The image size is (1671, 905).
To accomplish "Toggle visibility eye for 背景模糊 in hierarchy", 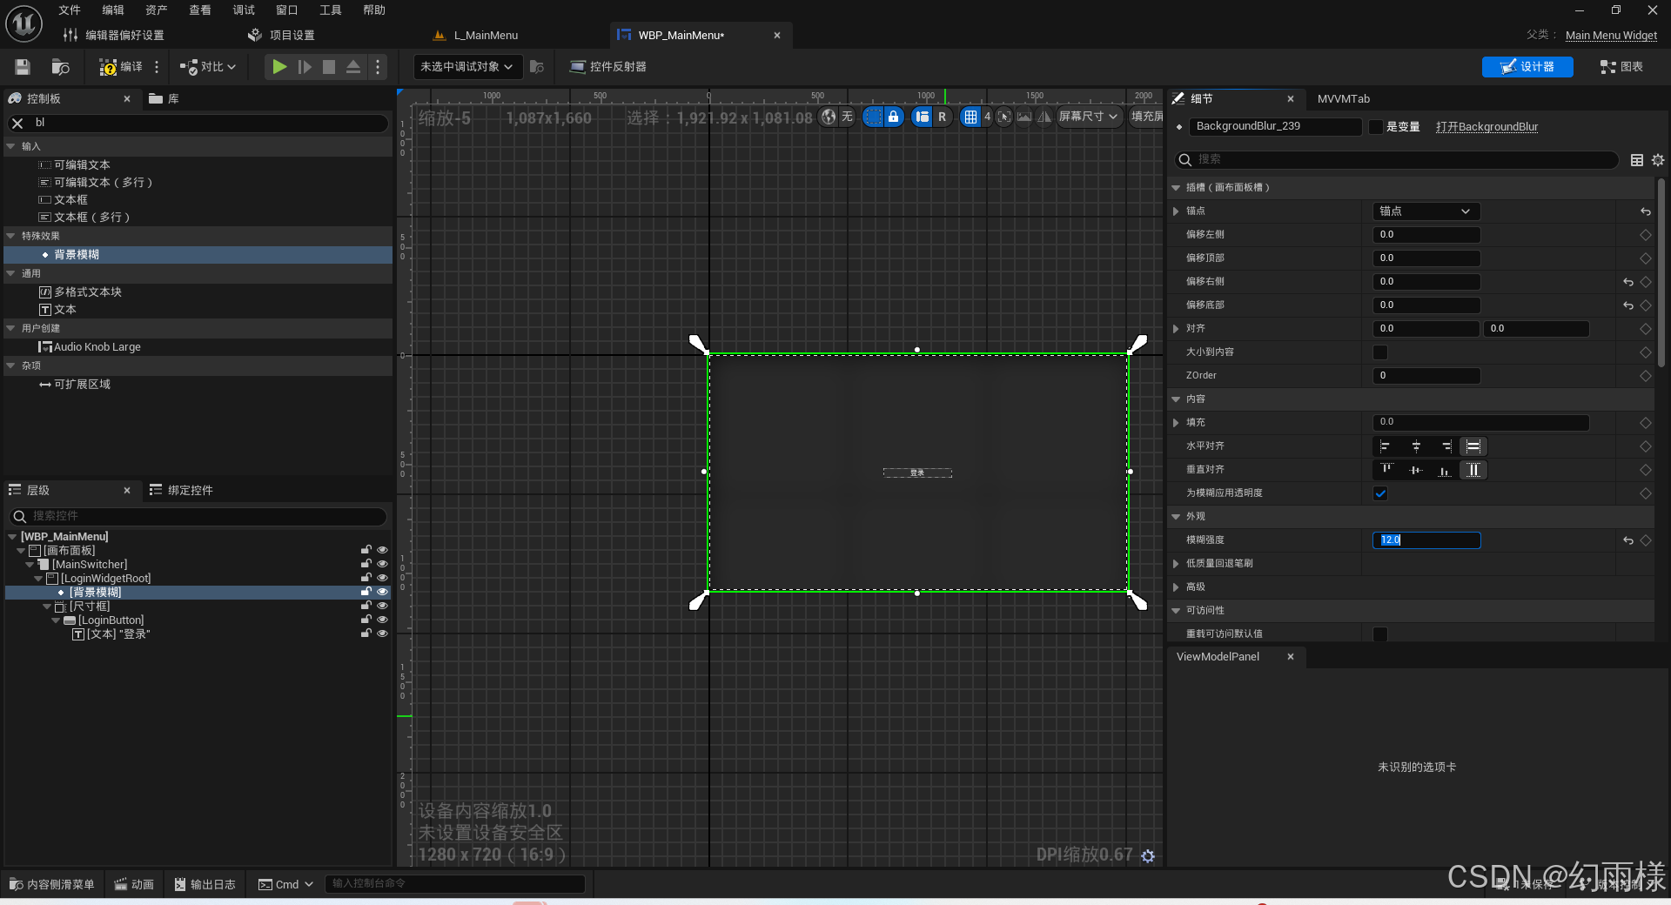I will [382, 592].
